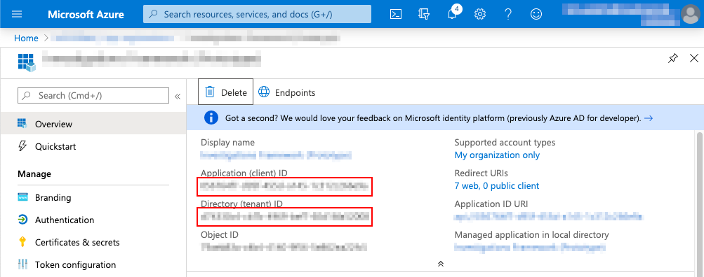This screenshot has width=704, height=277.
Task: Collapse essentials with the double up chevron
Action: pos(441,264)
